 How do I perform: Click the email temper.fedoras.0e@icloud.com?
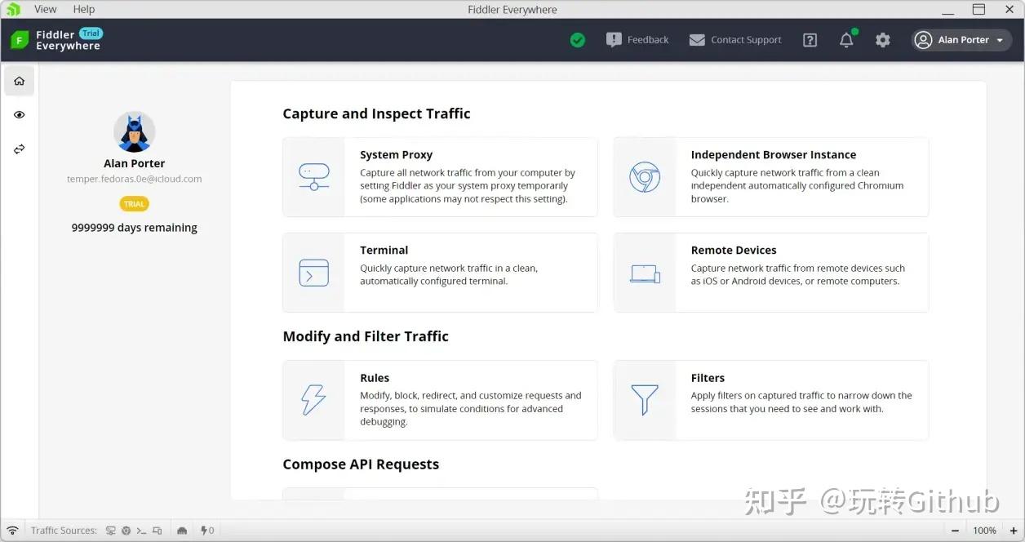coord(135,179)
